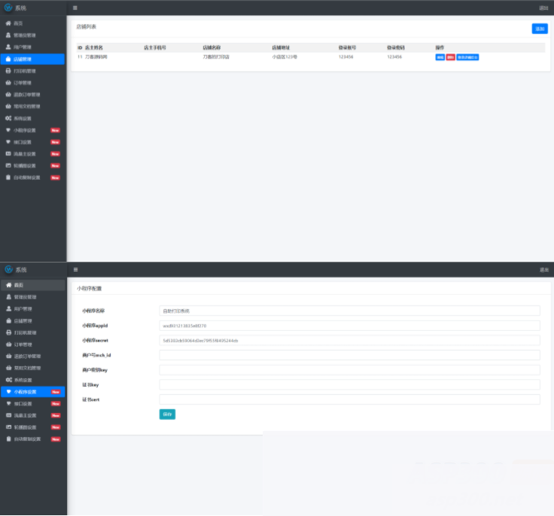Screen dimensions: 554x516
Task: Click the blue 编辑 button for shop row
Action: pos(440,57)
